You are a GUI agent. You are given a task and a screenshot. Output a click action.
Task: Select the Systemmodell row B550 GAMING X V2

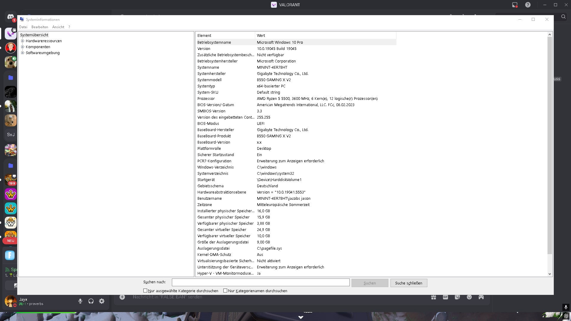coord(296,80)
